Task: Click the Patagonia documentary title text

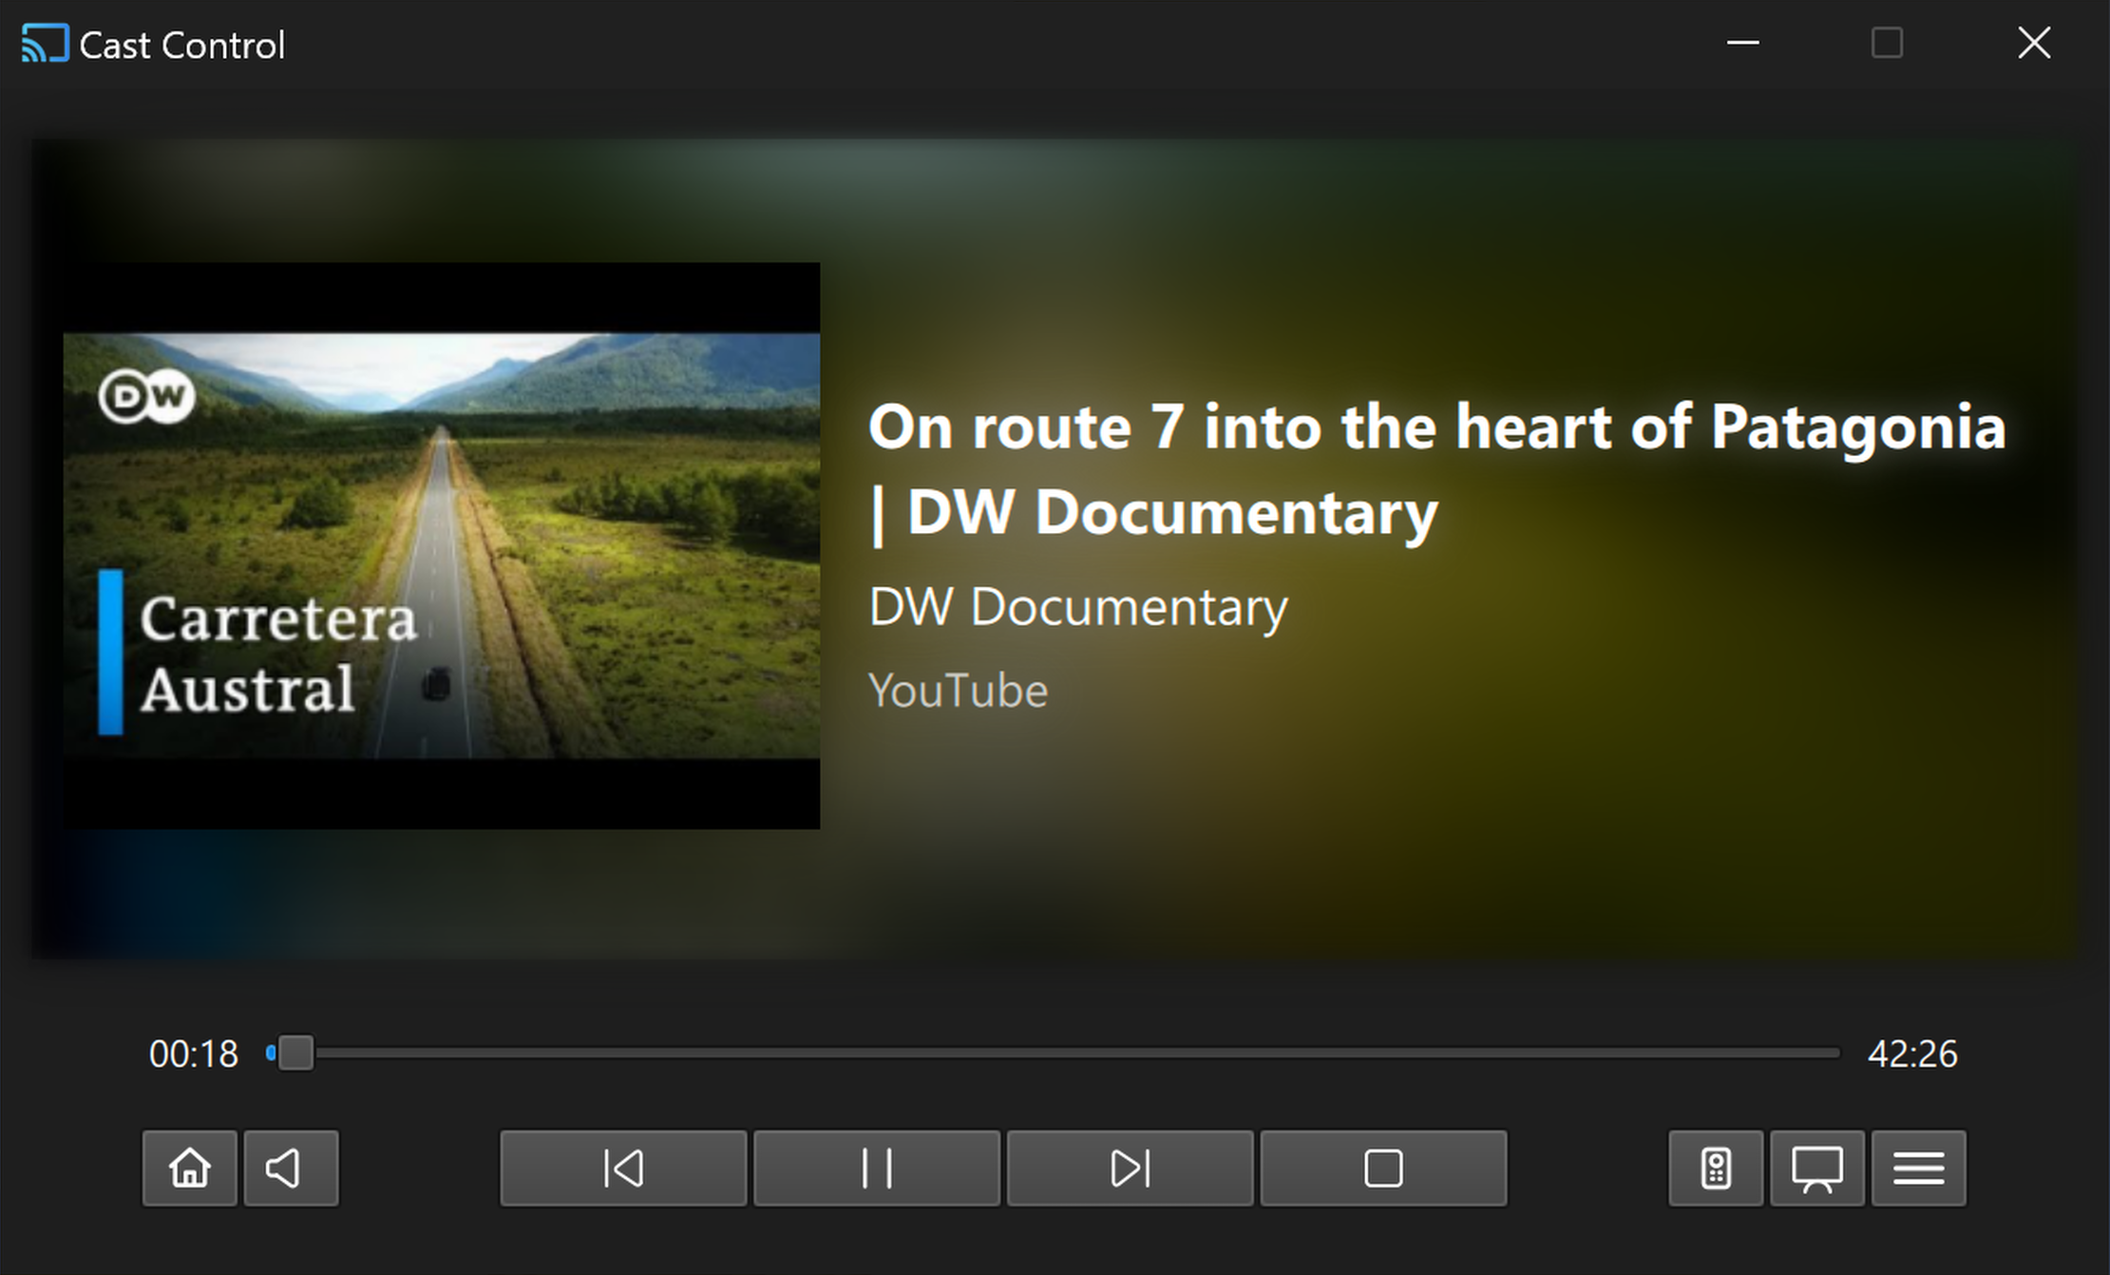Action: click(x=1436, y=469)
